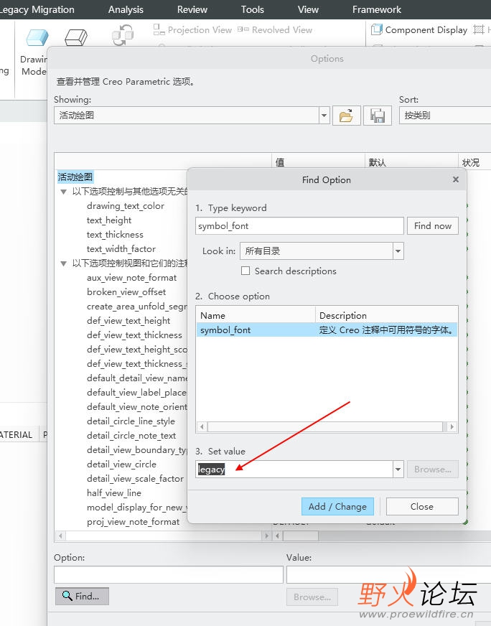Select aux_view_note_format option
This screenshot has width=491, height=626.
coord(131,278)
